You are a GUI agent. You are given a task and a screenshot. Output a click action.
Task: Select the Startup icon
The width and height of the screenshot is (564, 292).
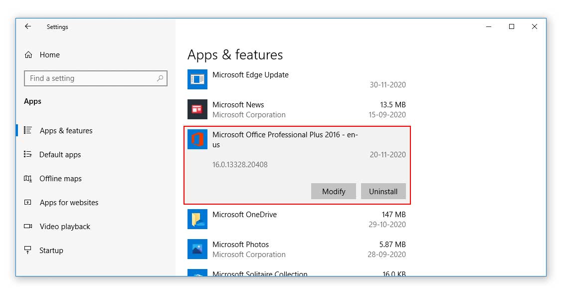point(28,250)
